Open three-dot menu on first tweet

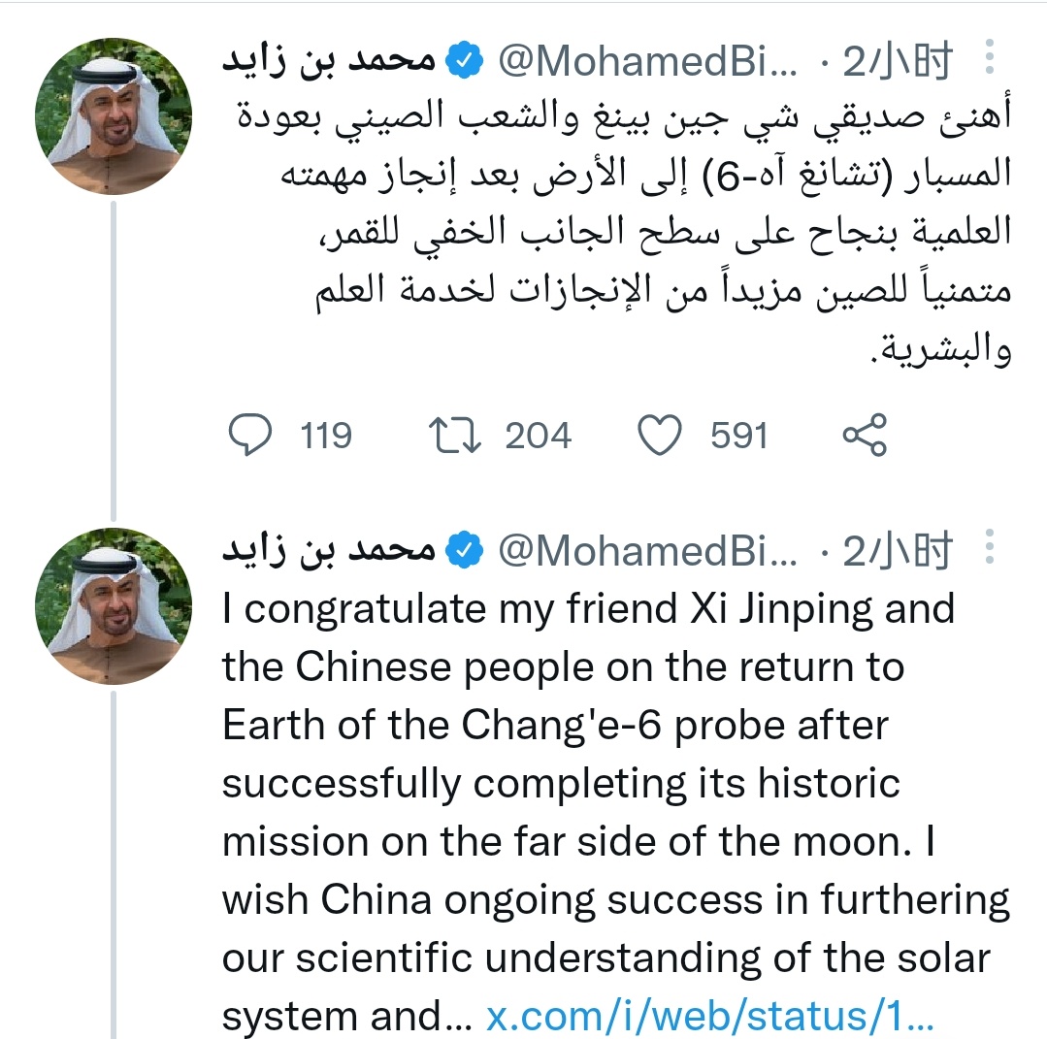990,57
